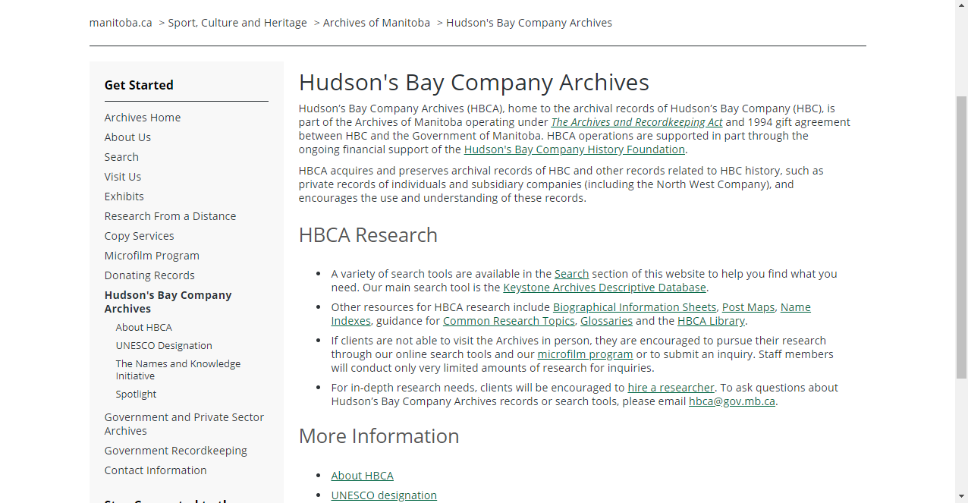Click the manitoba.ca breadcrumb link

pyautogui.click(x=121, y=23)
